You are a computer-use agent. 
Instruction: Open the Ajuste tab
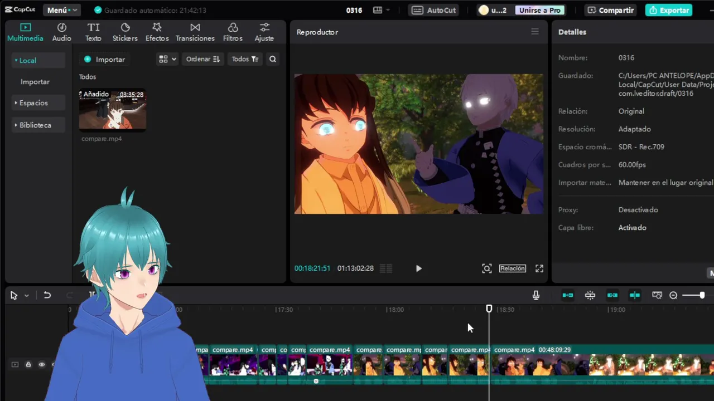[x=264, y=32]
